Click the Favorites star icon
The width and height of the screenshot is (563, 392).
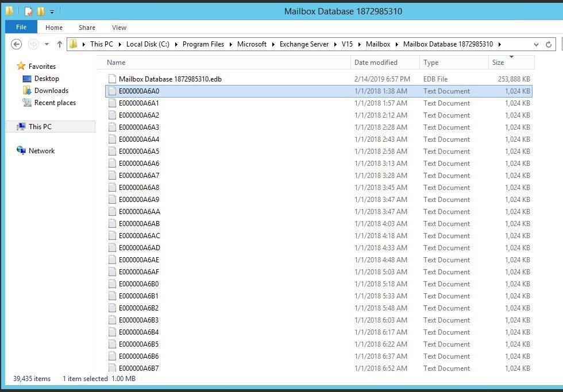21,66
